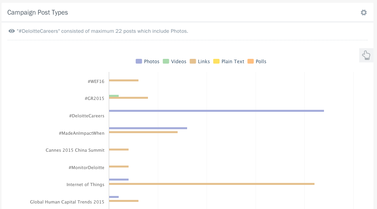Toggle the Polls series in the legend
Screen dimensions: 377x209
(x=257, y=62)
